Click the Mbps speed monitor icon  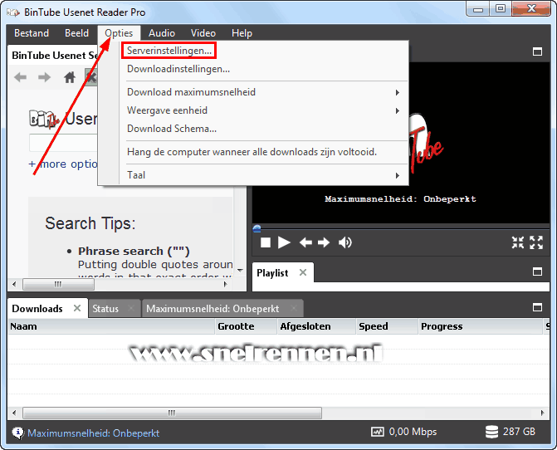(x=378, y=432)
